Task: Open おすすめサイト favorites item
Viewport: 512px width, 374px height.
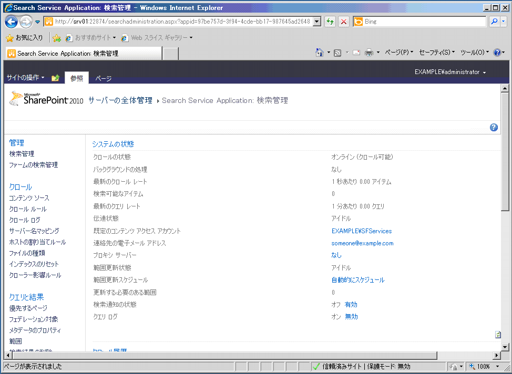Action: (x=90, y=38)
